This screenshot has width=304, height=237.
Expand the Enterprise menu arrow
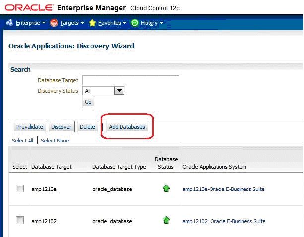[x=44, y=23]
